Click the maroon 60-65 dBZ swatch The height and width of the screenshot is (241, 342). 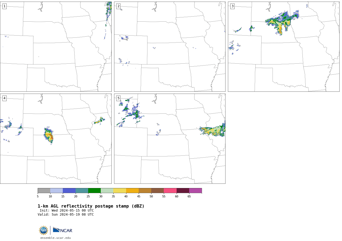[183, 190]
